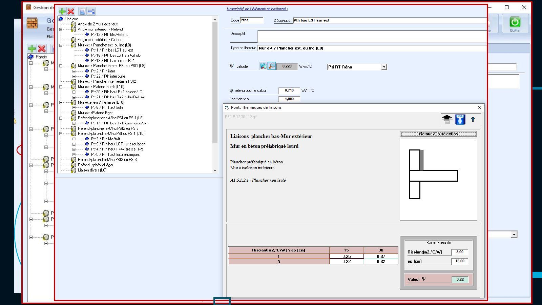Click the blue book icon next to Linéique root
The width and height of the screenshot is (542, 305).
61,19
